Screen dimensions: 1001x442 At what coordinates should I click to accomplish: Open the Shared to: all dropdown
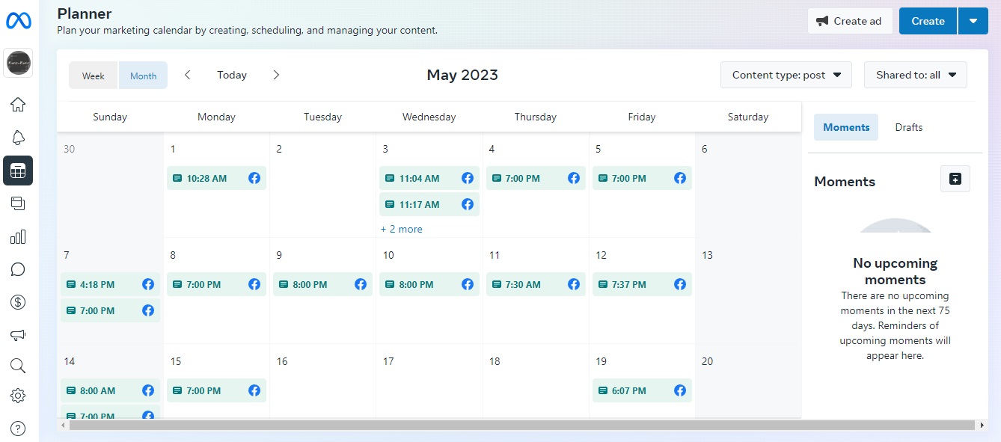click(915, 75)
